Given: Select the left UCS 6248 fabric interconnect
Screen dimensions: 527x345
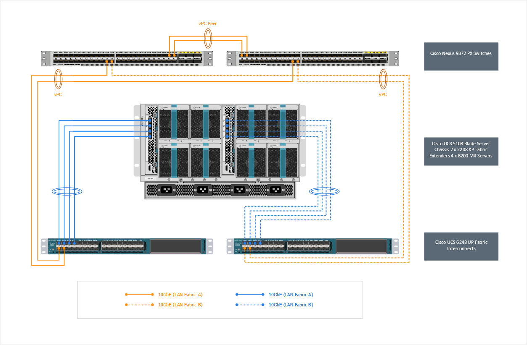Looking at the screenshot, I should (127, 246).
